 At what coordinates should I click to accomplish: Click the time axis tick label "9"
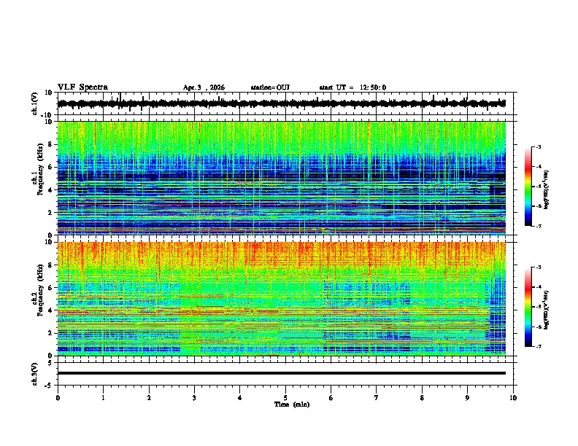[x=467, y=398]
